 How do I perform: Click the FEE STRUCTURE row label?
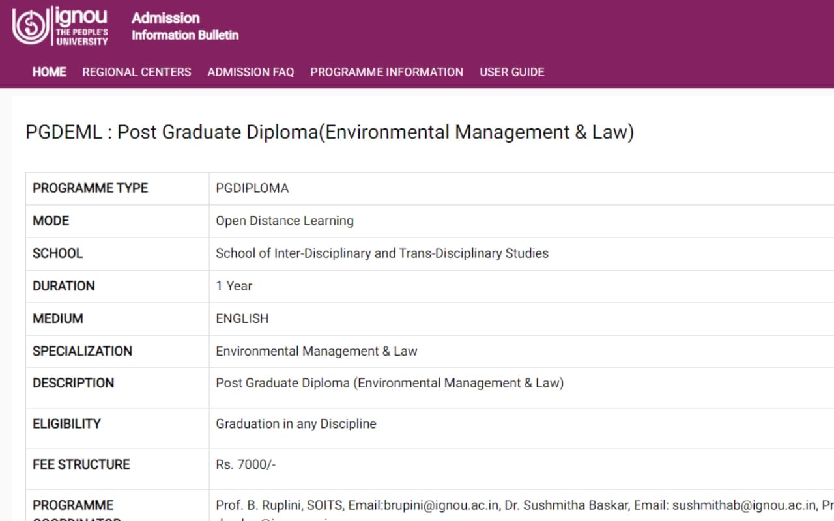click(x=81, y=464)
